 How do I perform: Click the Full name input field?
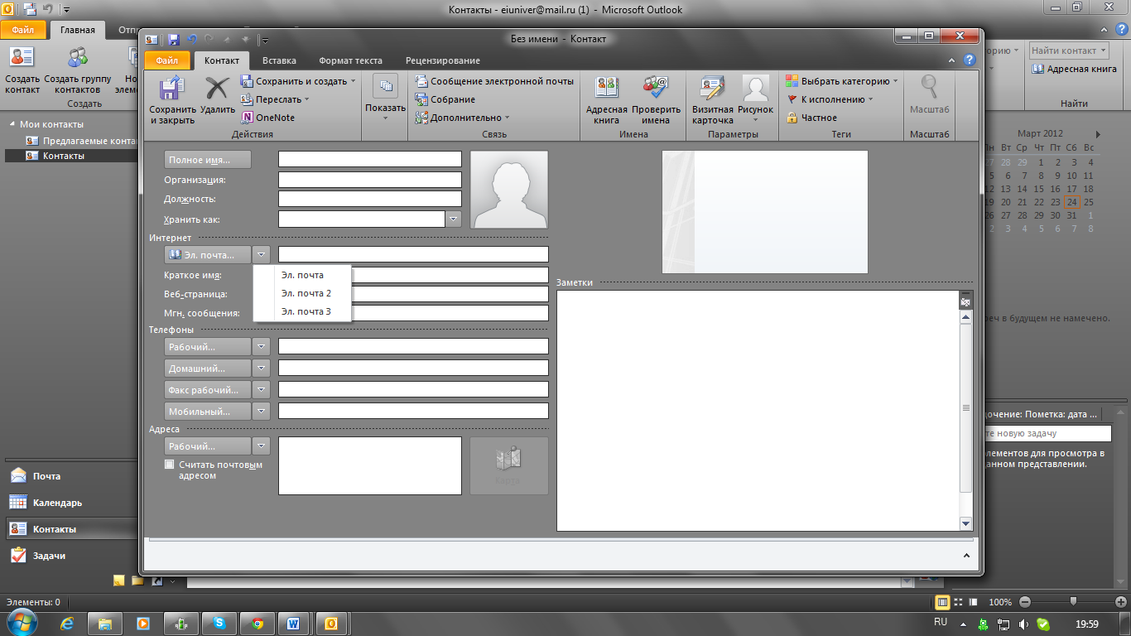click(370, 159)
